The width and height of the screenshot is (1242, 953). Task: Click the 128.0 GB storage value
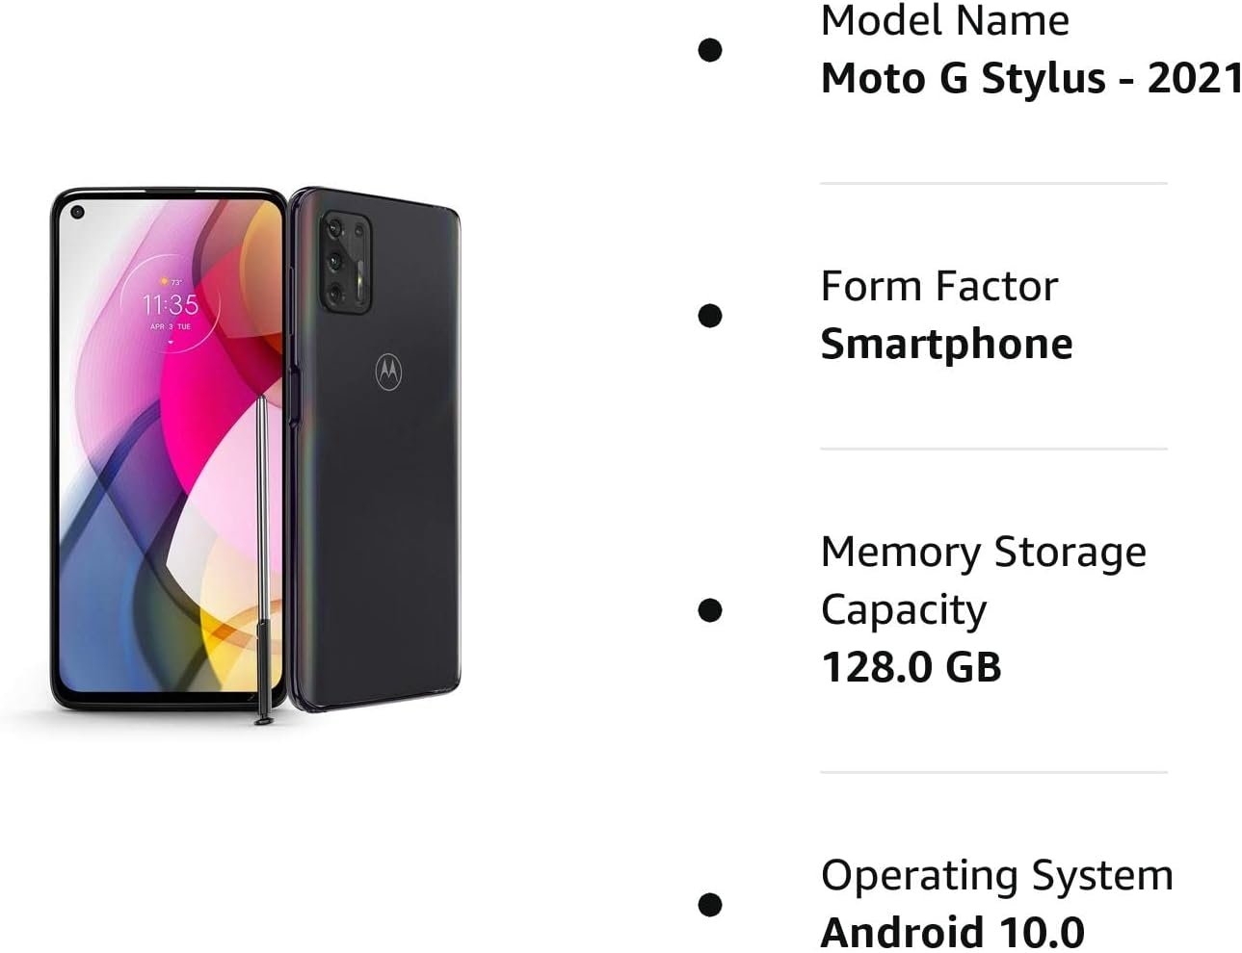tap(911, 667)
